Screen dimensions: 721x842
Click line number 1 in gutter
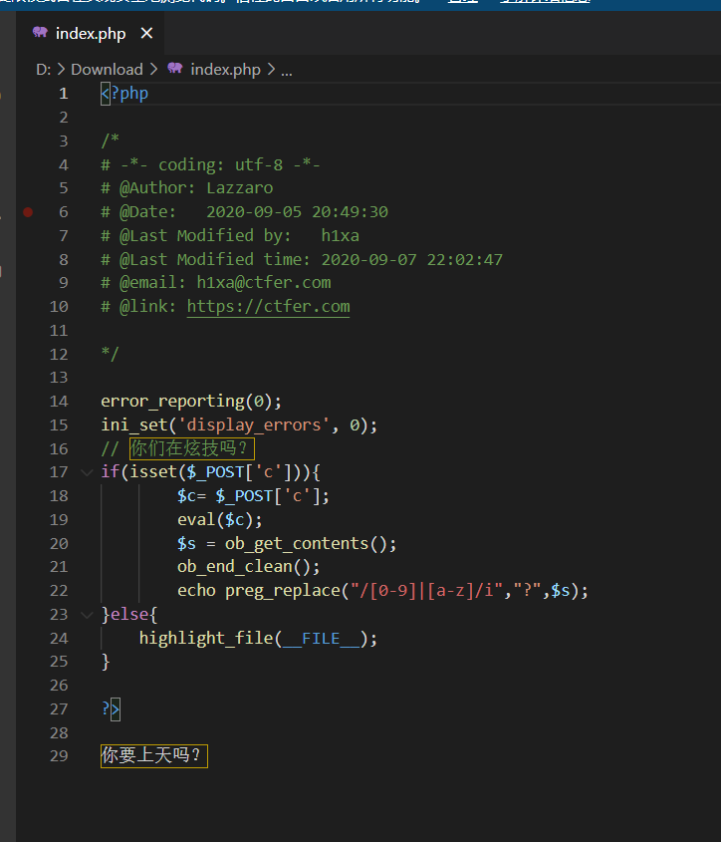(x=64, y=94)
